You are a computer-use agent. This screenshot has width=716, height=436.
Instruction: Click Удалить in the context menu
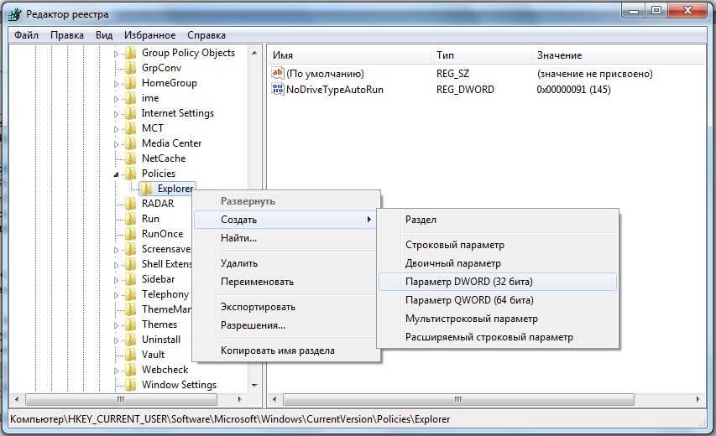(x=239, y=263)
